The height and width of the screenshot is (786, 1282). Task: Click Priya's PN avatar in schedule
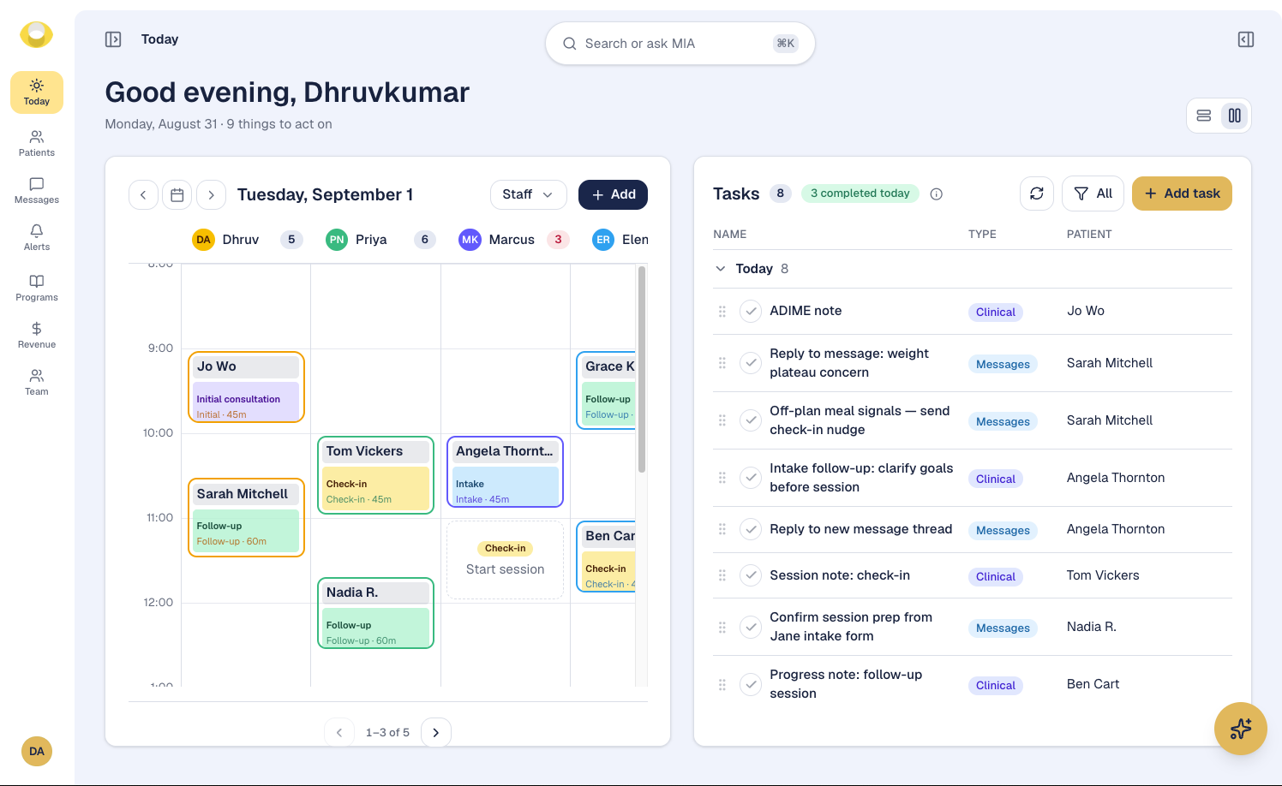337,240
